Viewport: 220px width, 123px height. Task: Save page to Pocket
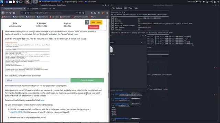click(80, 13)
